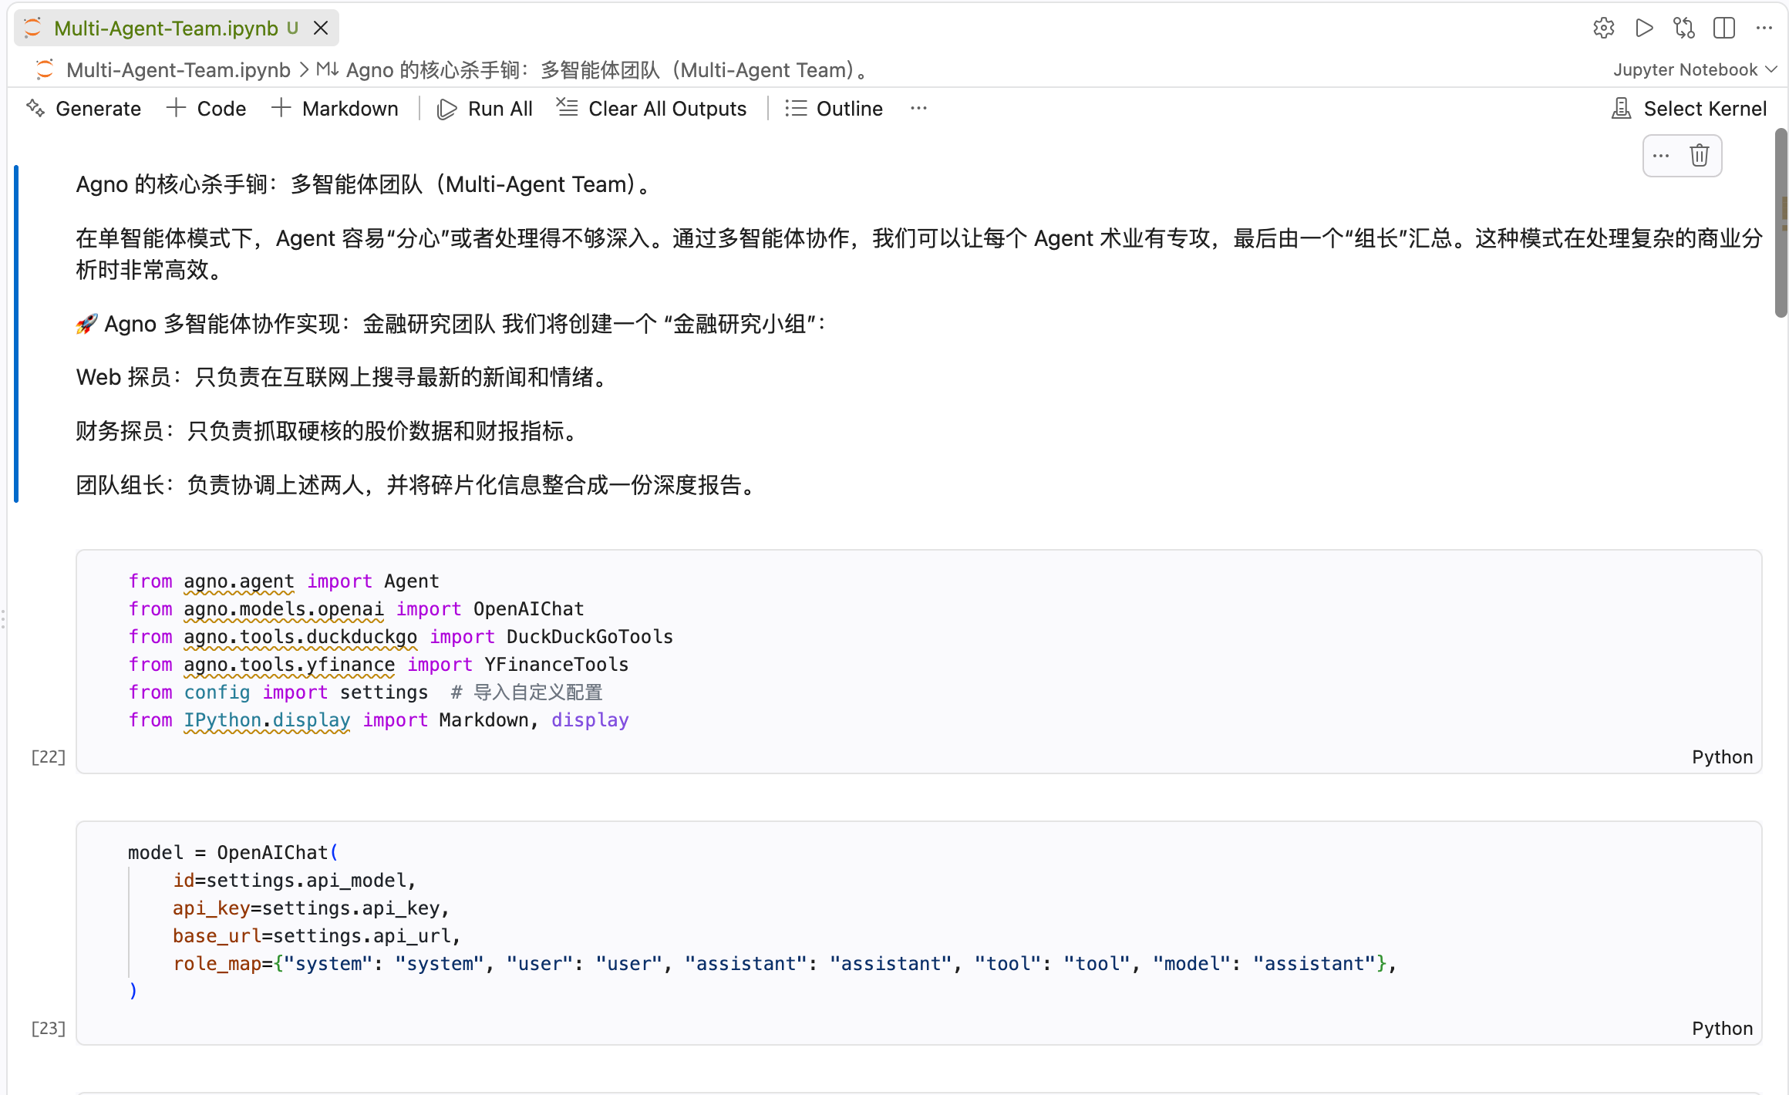Click Multi-Agent-Team.ipynb in the breadcrumb
1789x1095 pixels.
coord(178,70)
